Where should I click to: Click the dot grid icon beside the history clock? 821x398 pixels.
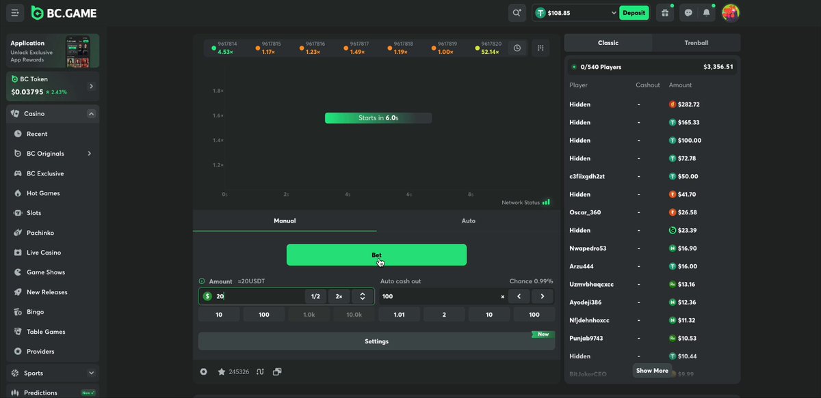[540, 48]
